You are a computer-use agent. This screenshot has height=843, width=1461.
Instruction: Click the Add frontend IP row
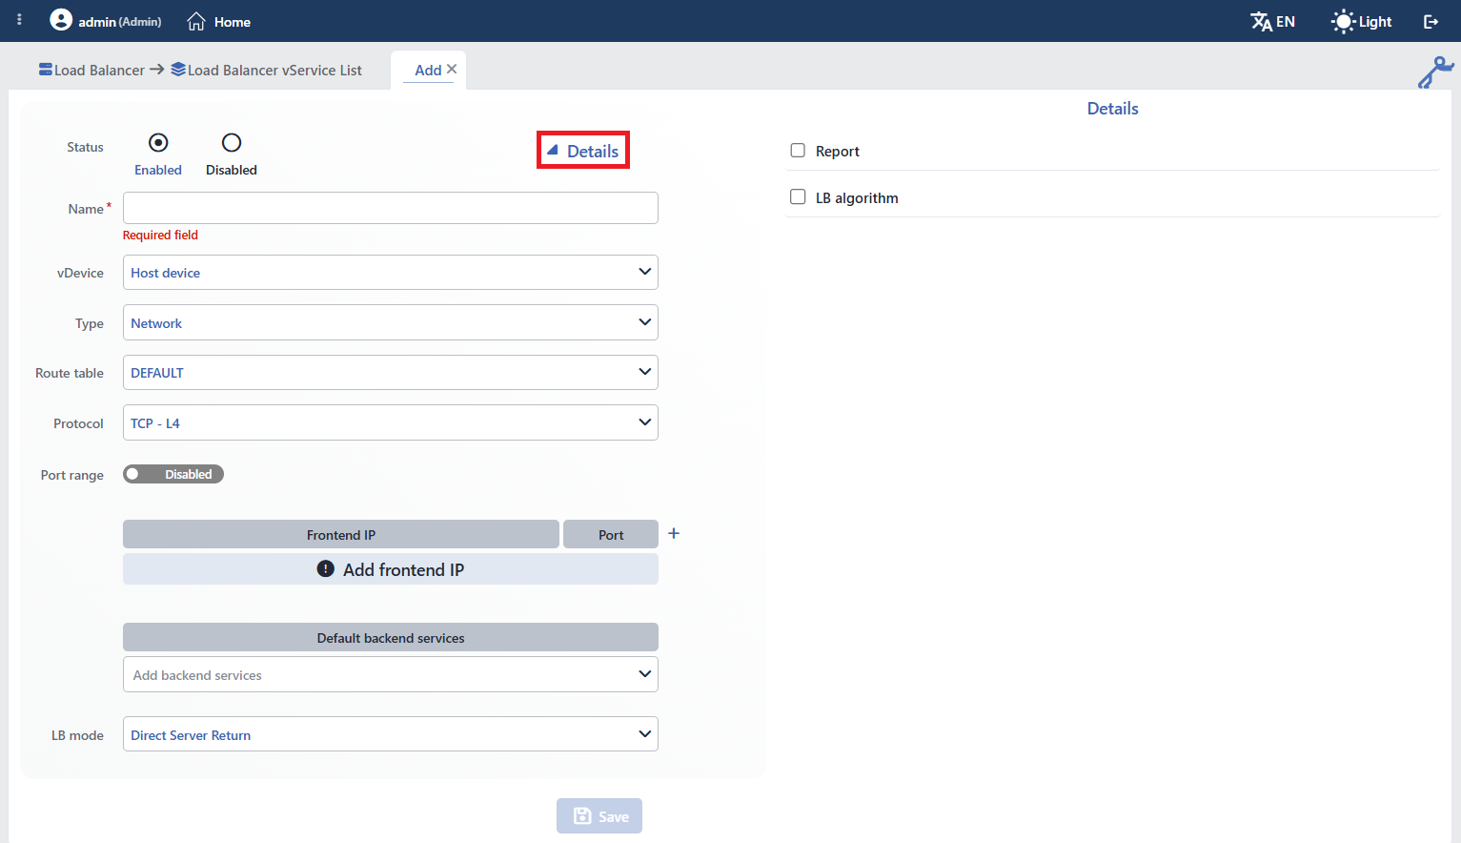point(391,569)
